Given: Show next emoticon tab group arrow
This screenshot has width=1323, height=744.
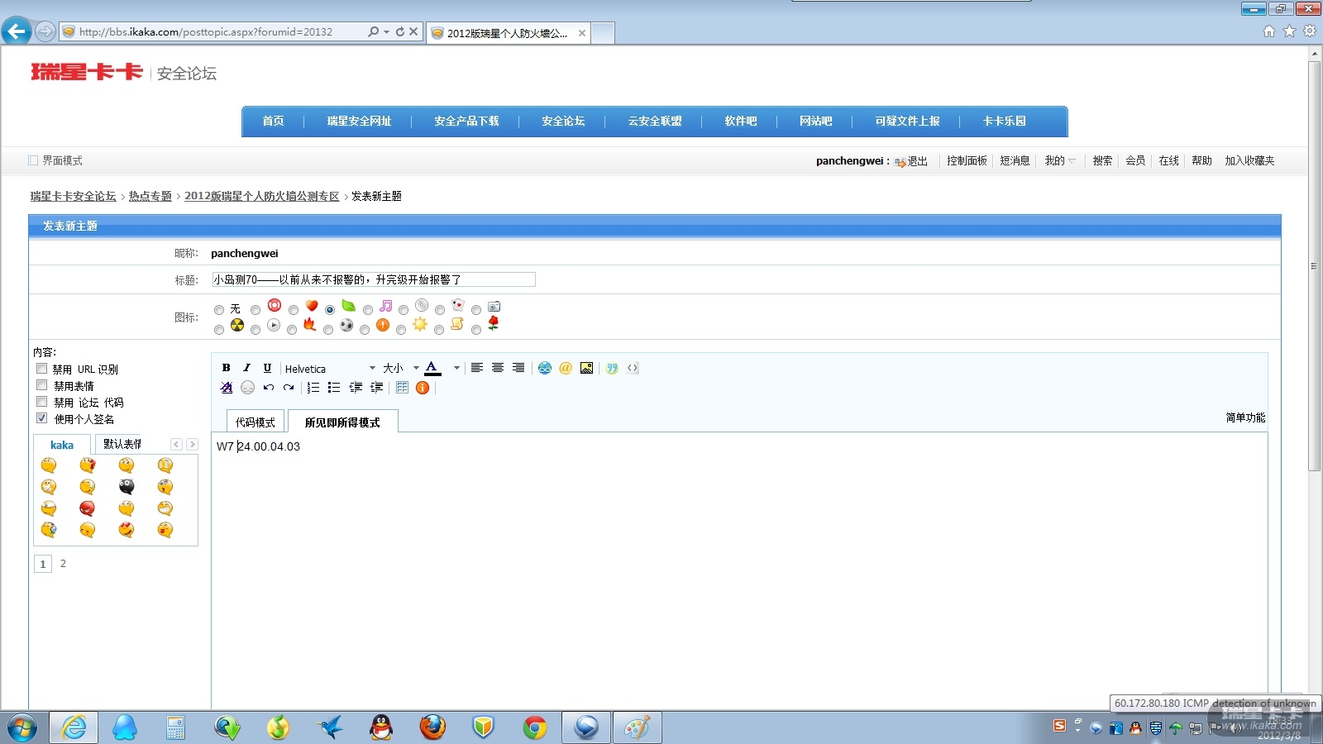Looking at the screenshot, I should click(x=192, y=444).
